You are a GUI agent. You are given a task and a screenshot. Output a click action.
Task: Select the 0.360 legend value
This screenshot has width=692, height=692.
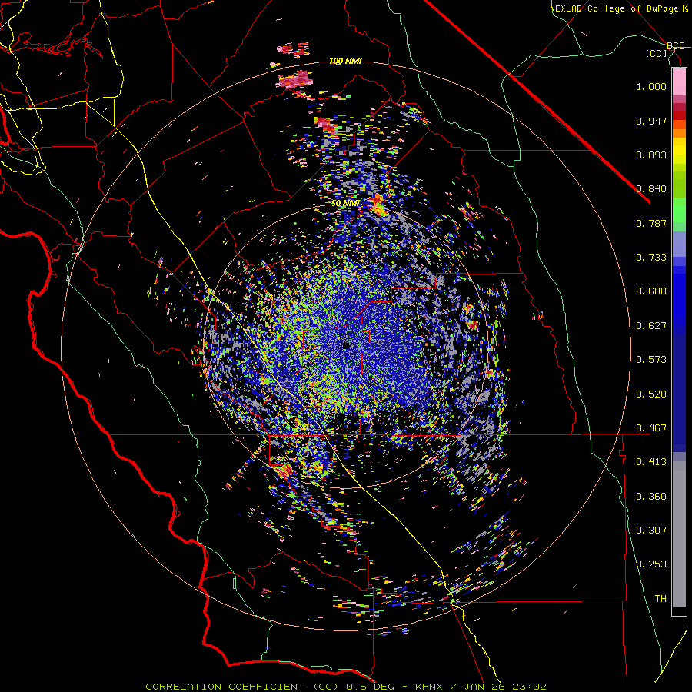[651, 497]
